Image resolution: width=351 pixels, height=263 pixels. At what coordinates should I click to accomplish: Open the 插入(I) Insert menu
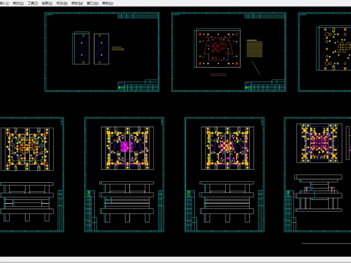[4, 3]
